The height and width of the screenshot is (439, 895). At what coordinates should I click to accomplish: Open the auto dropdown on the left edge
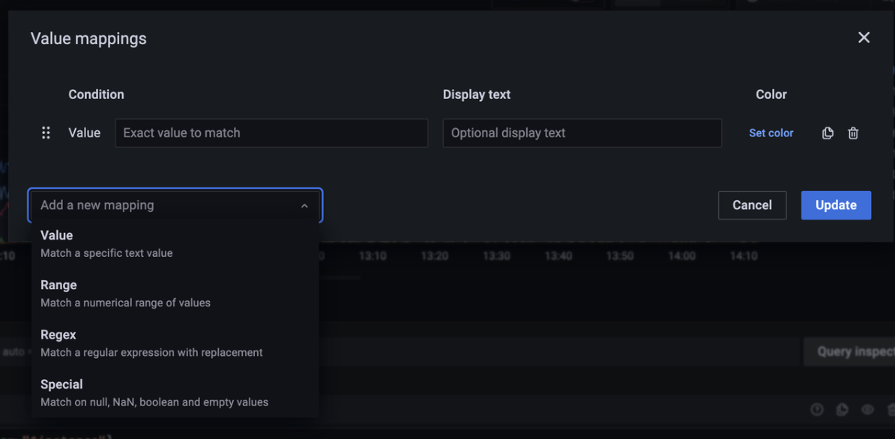(13, 351)
